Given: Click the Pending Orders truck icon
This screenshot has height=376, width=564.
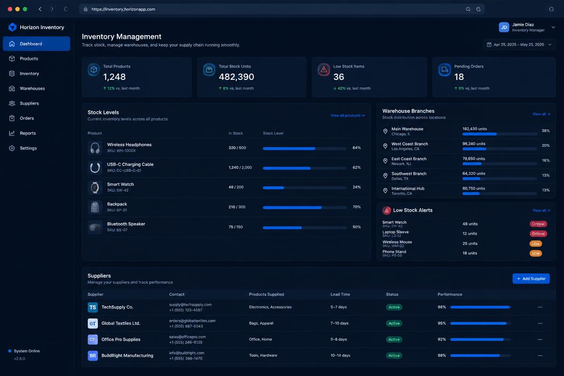Looking at the screenshot, I should coord(444,70).
